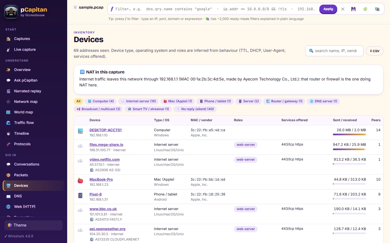Click the phone icon beside Pixel-8
This screenshot has height=243, width=390.
click(80, 195)
